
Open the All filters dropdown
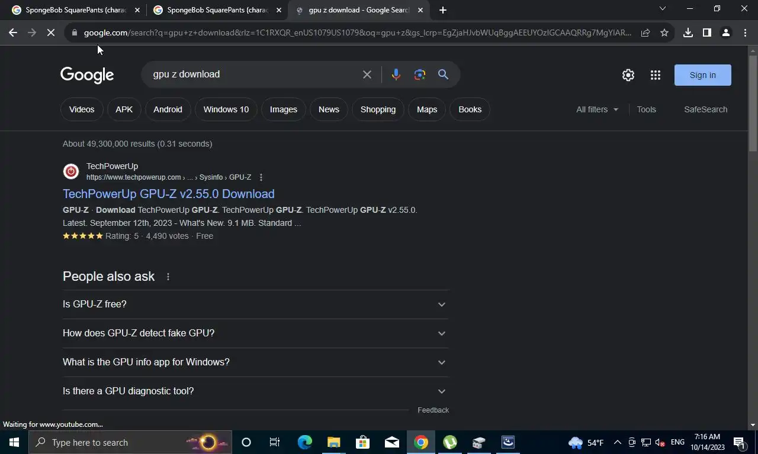[x=597, y=109]
